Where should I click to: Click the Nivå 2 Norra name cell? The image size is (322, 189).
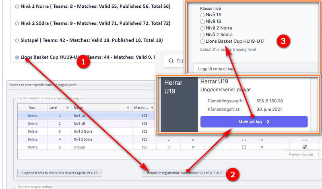[x=102, y=131]
